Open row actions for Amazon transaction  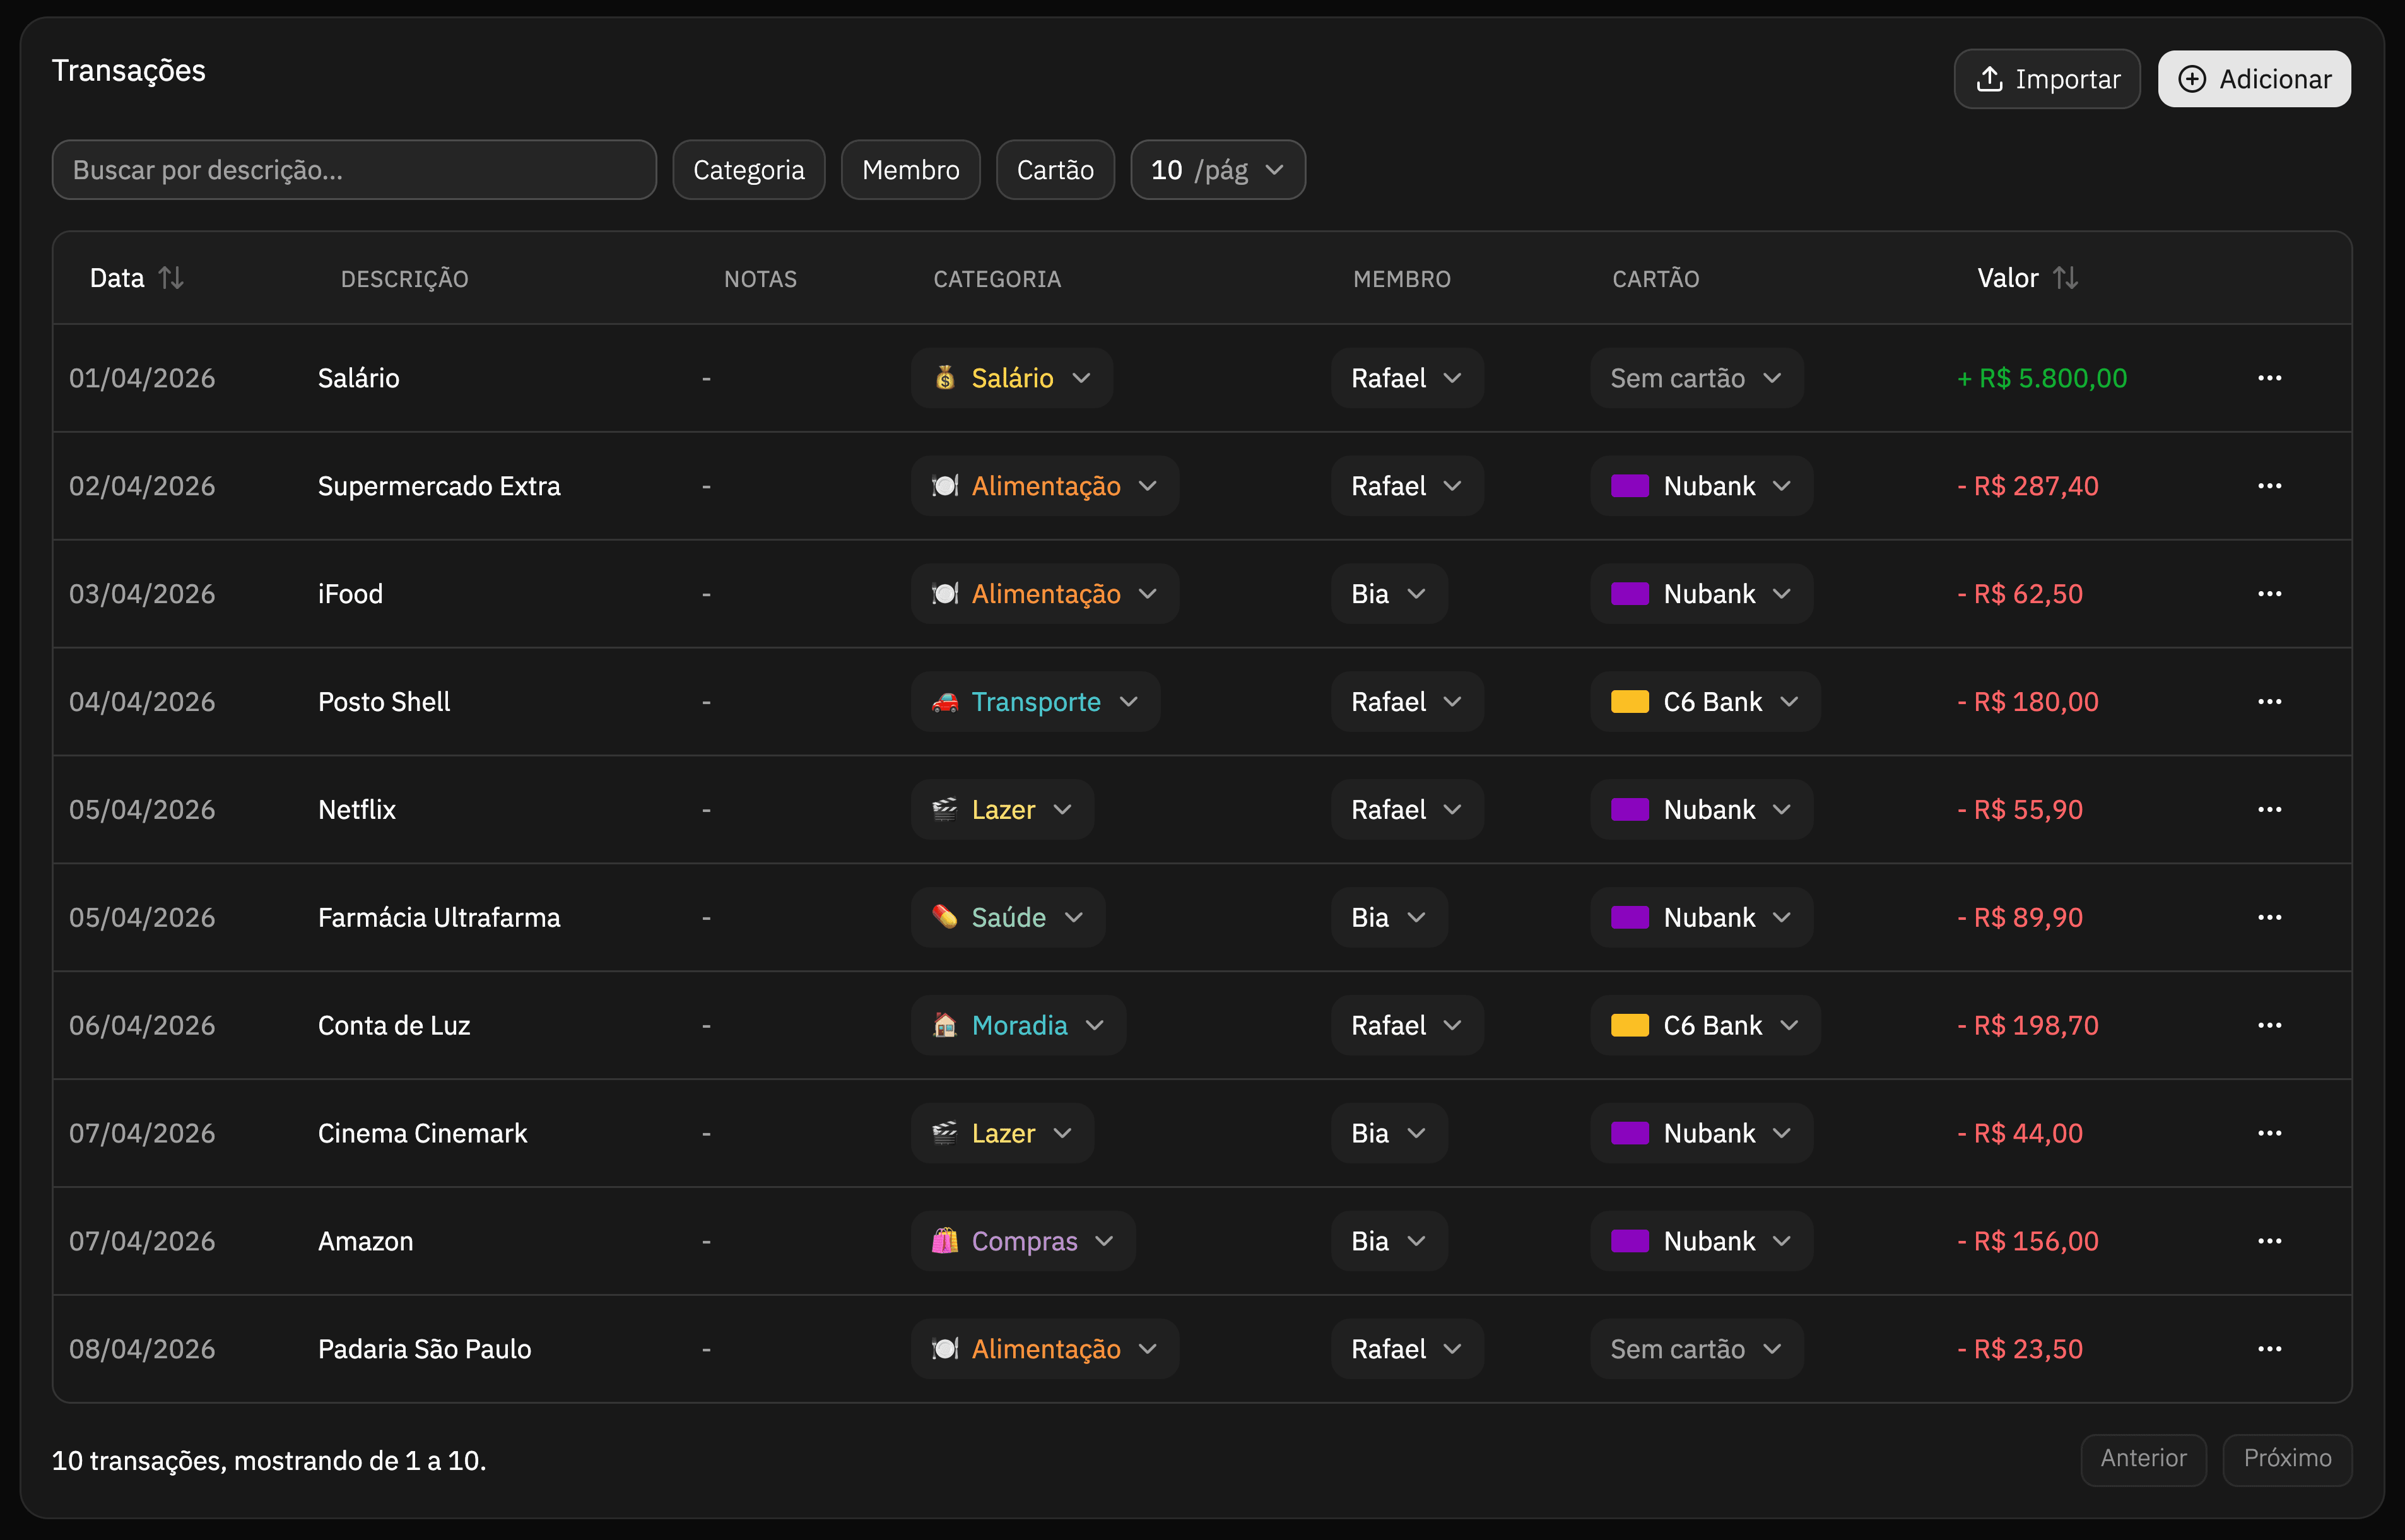(2269, 1241)
